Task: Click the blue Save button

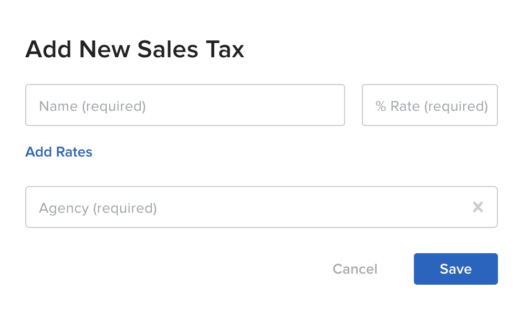Action: tap(455, 268)
